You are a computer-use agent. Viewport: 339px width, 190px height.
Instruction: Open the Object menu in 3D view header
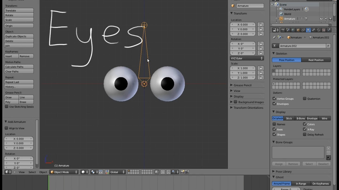coord(43,172)
